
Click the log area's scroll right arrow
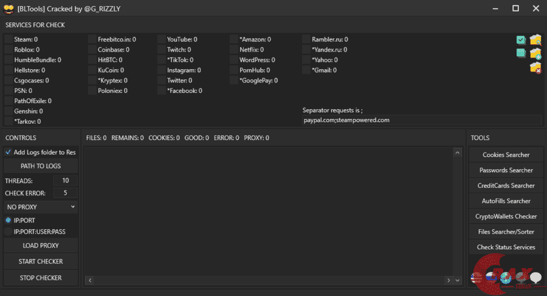coord(449,280)
